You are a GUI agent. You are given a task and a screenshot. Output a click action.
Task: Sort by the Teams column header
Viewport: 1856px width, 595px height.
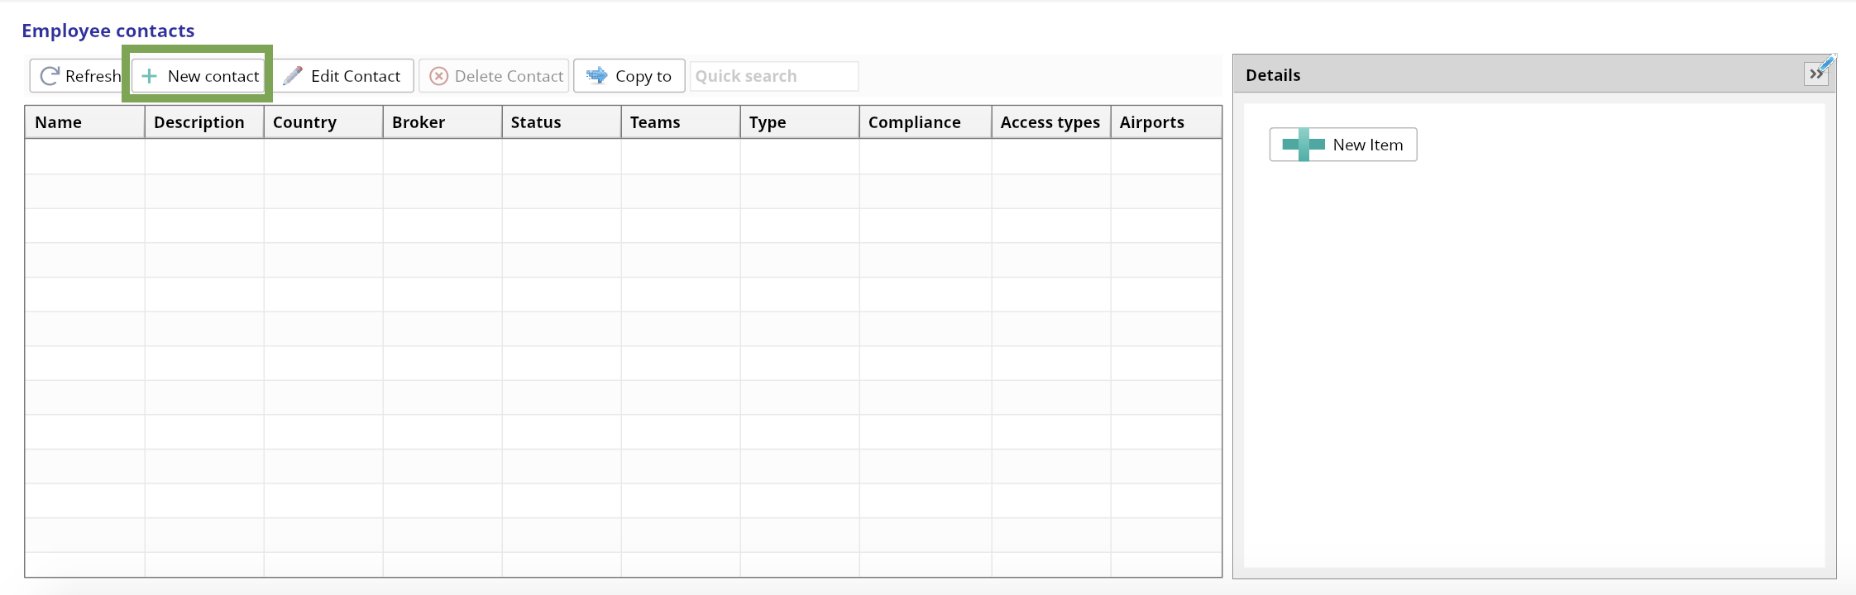(655, 122)
